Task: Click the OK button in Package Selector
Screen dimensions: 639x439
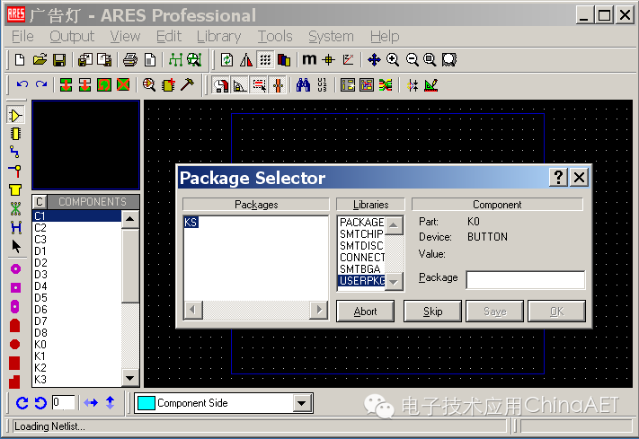Action: pos(556,312)
